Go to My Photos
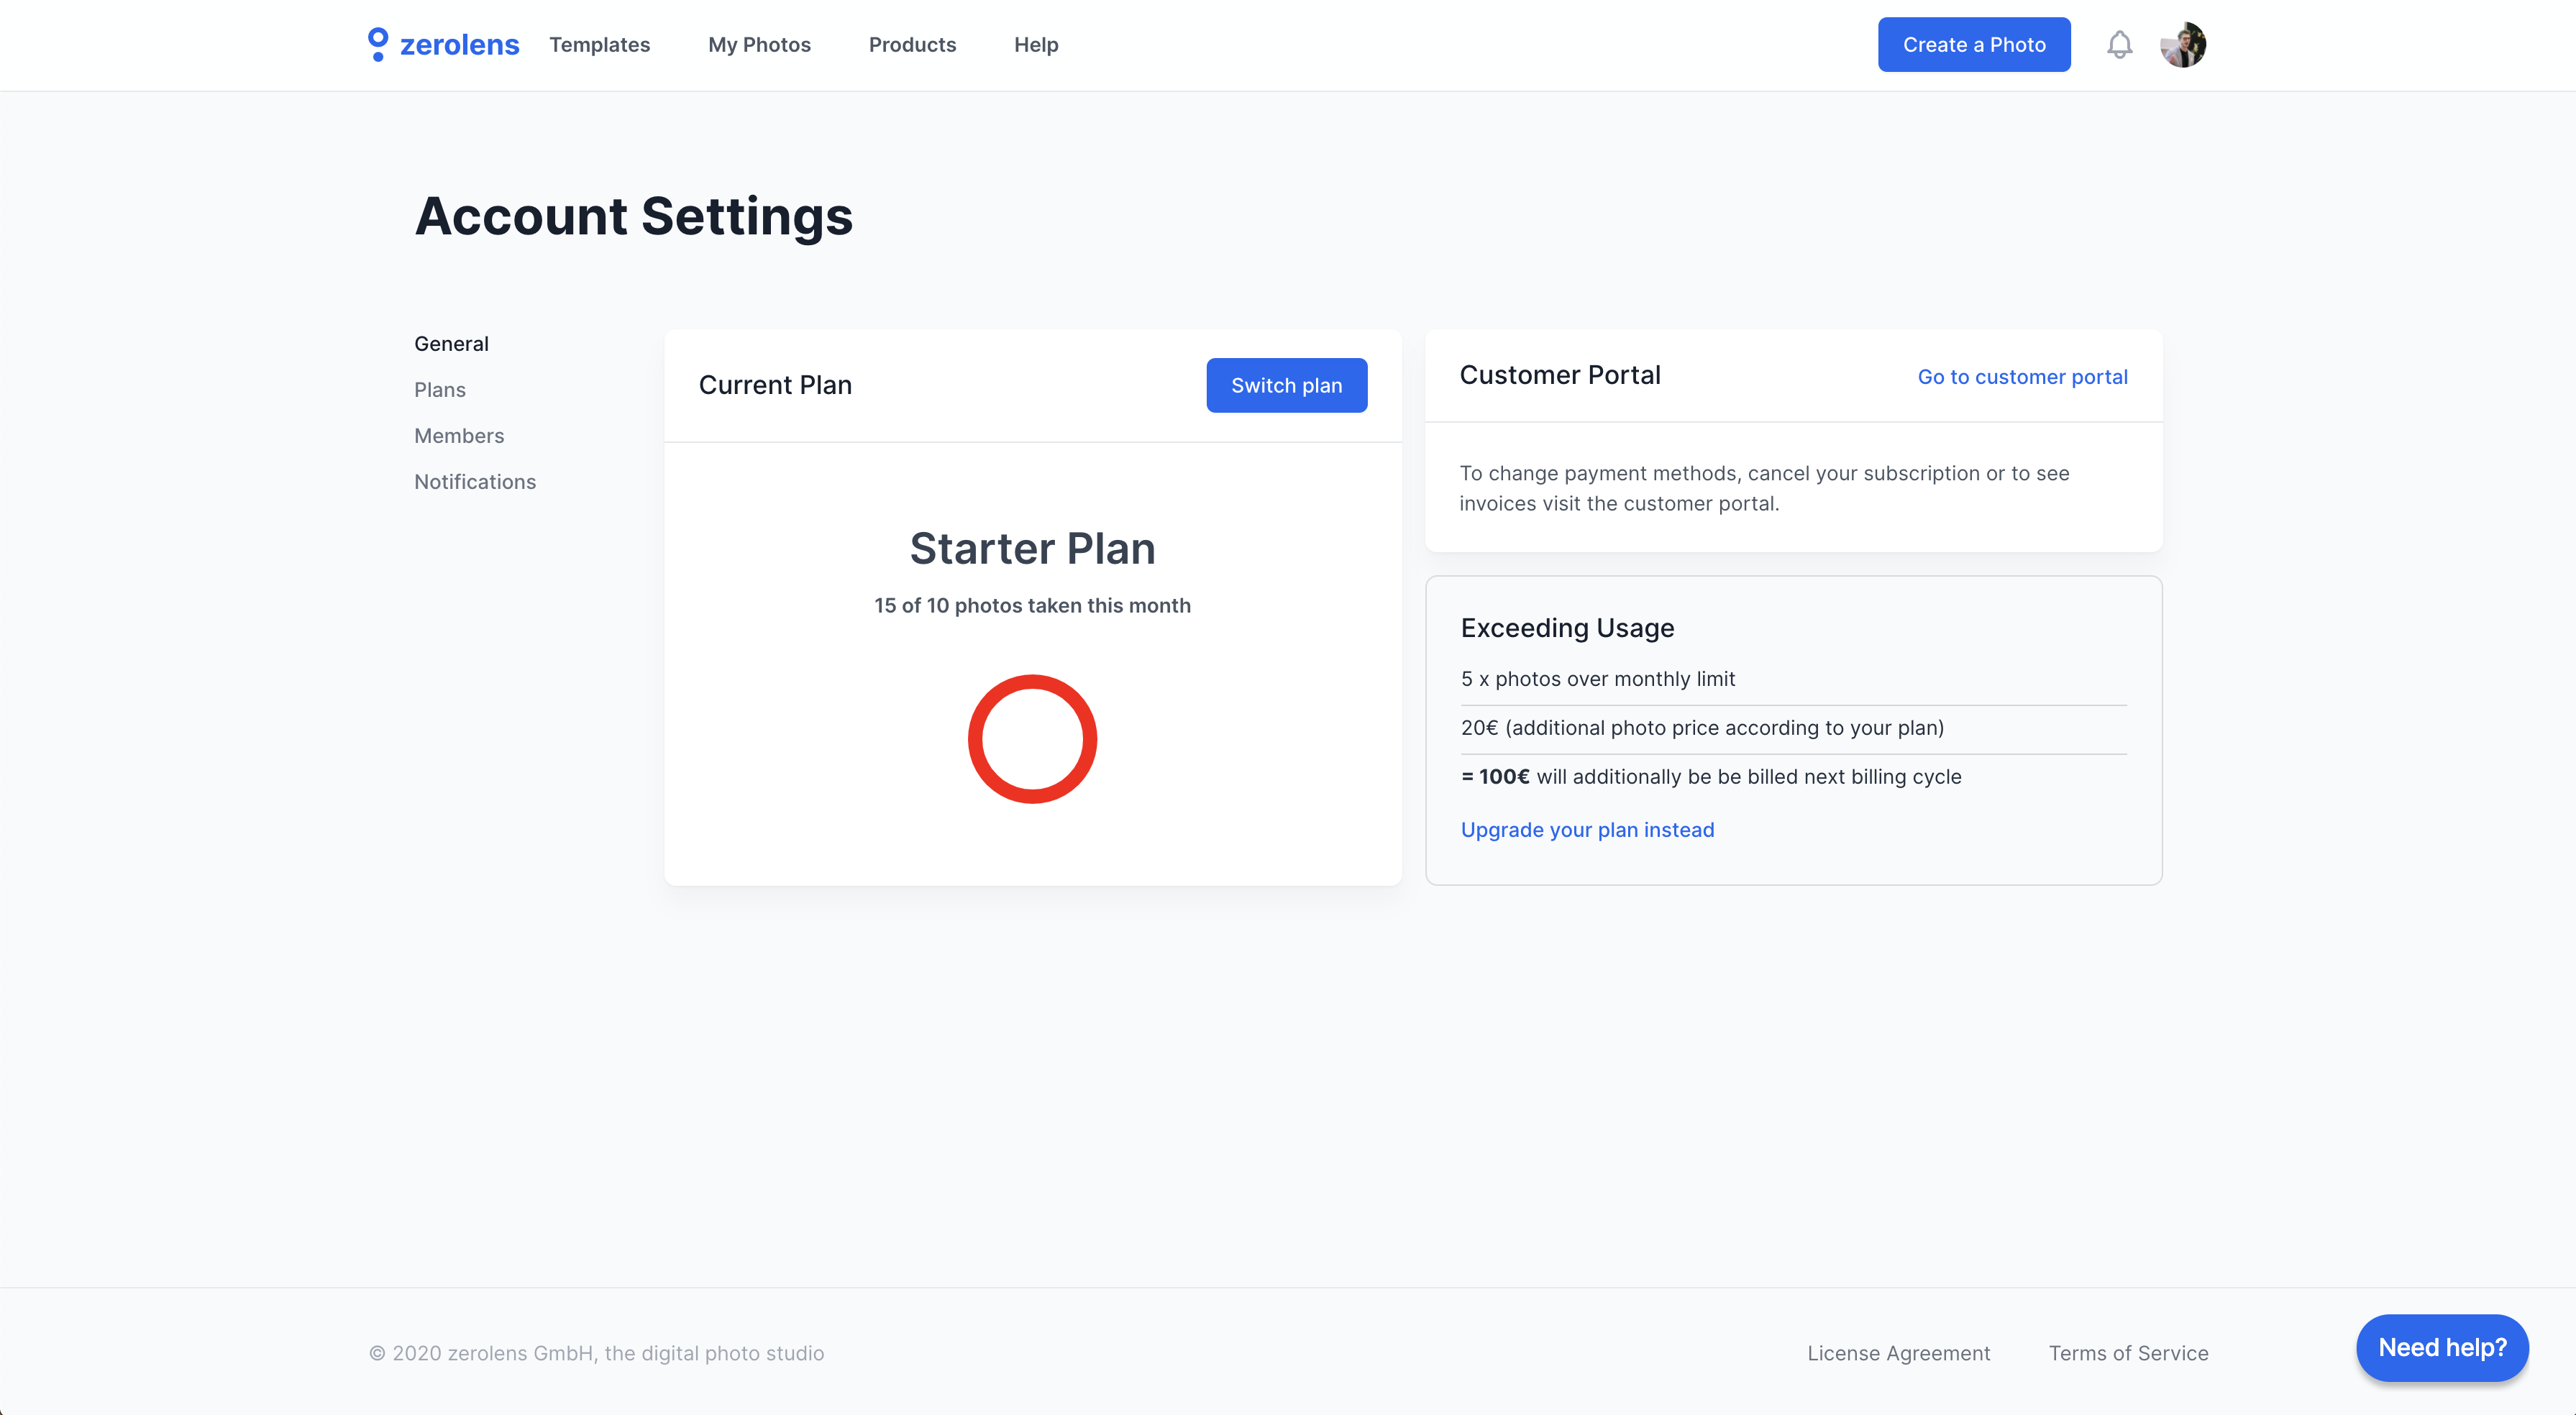 pyautogui.click(x=759, y=45)
